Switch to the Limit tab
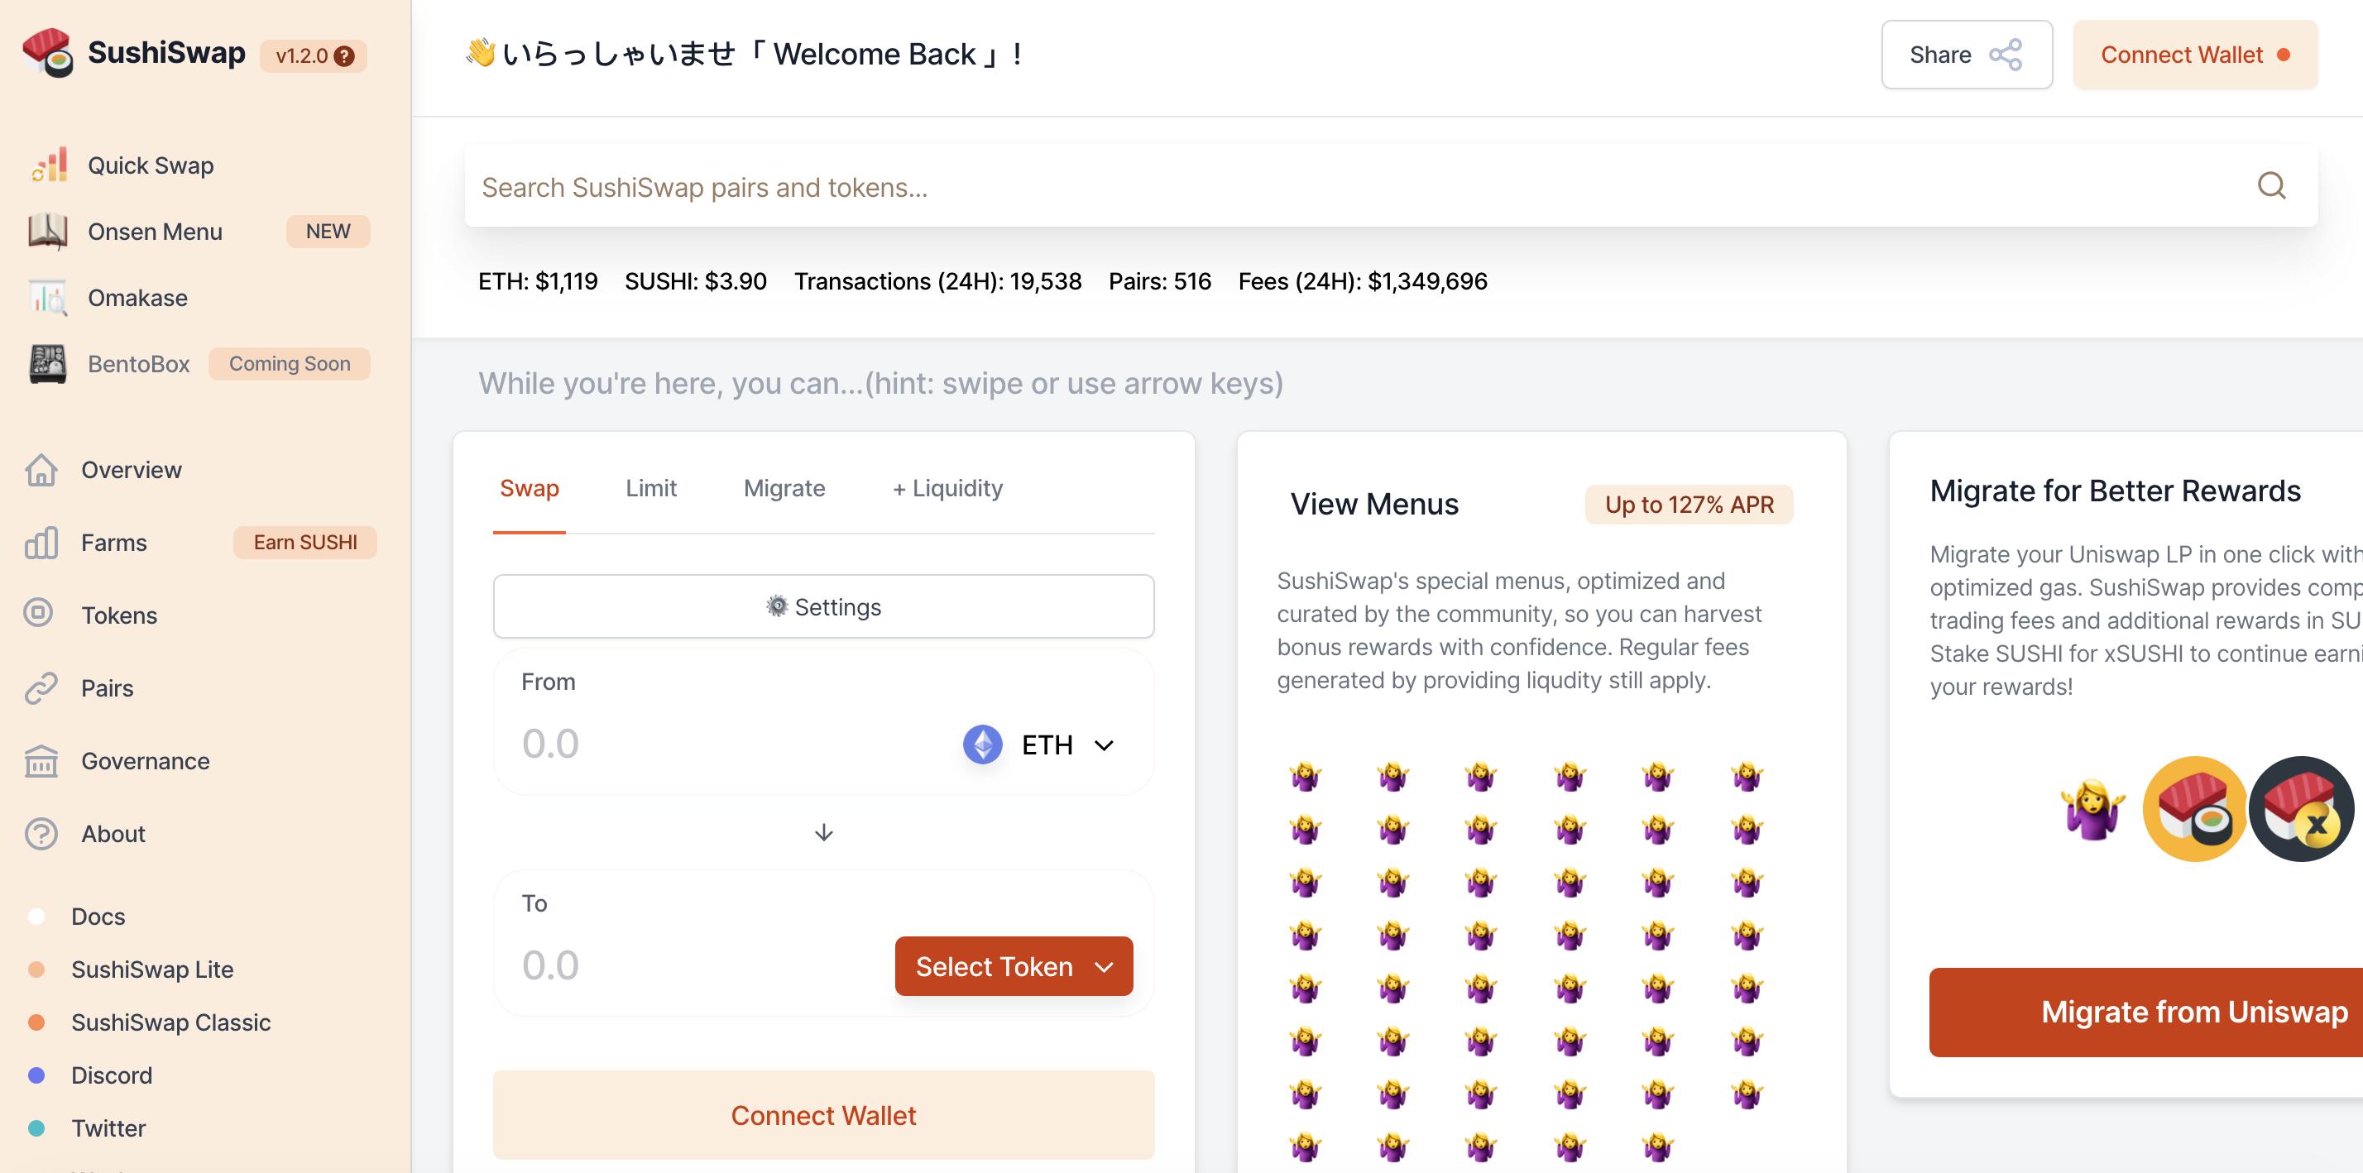 [650, 488]
